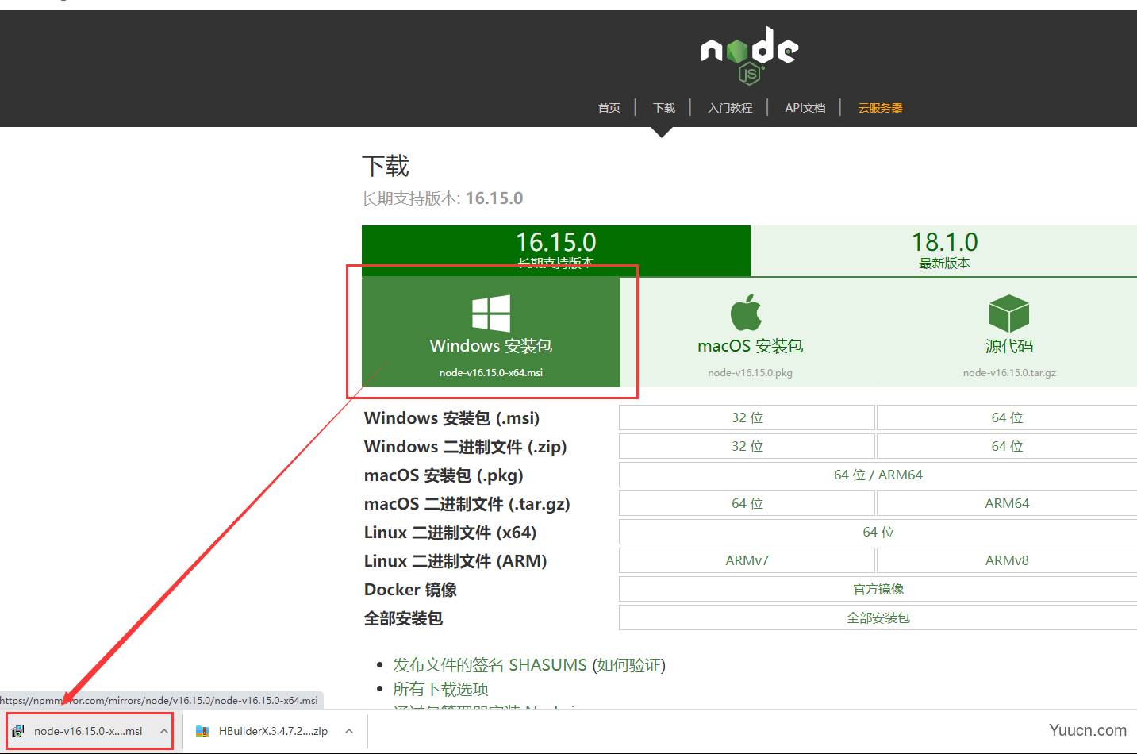
Task: Expand options arrow for HBuilderX zip download
Action: point(349,731)
